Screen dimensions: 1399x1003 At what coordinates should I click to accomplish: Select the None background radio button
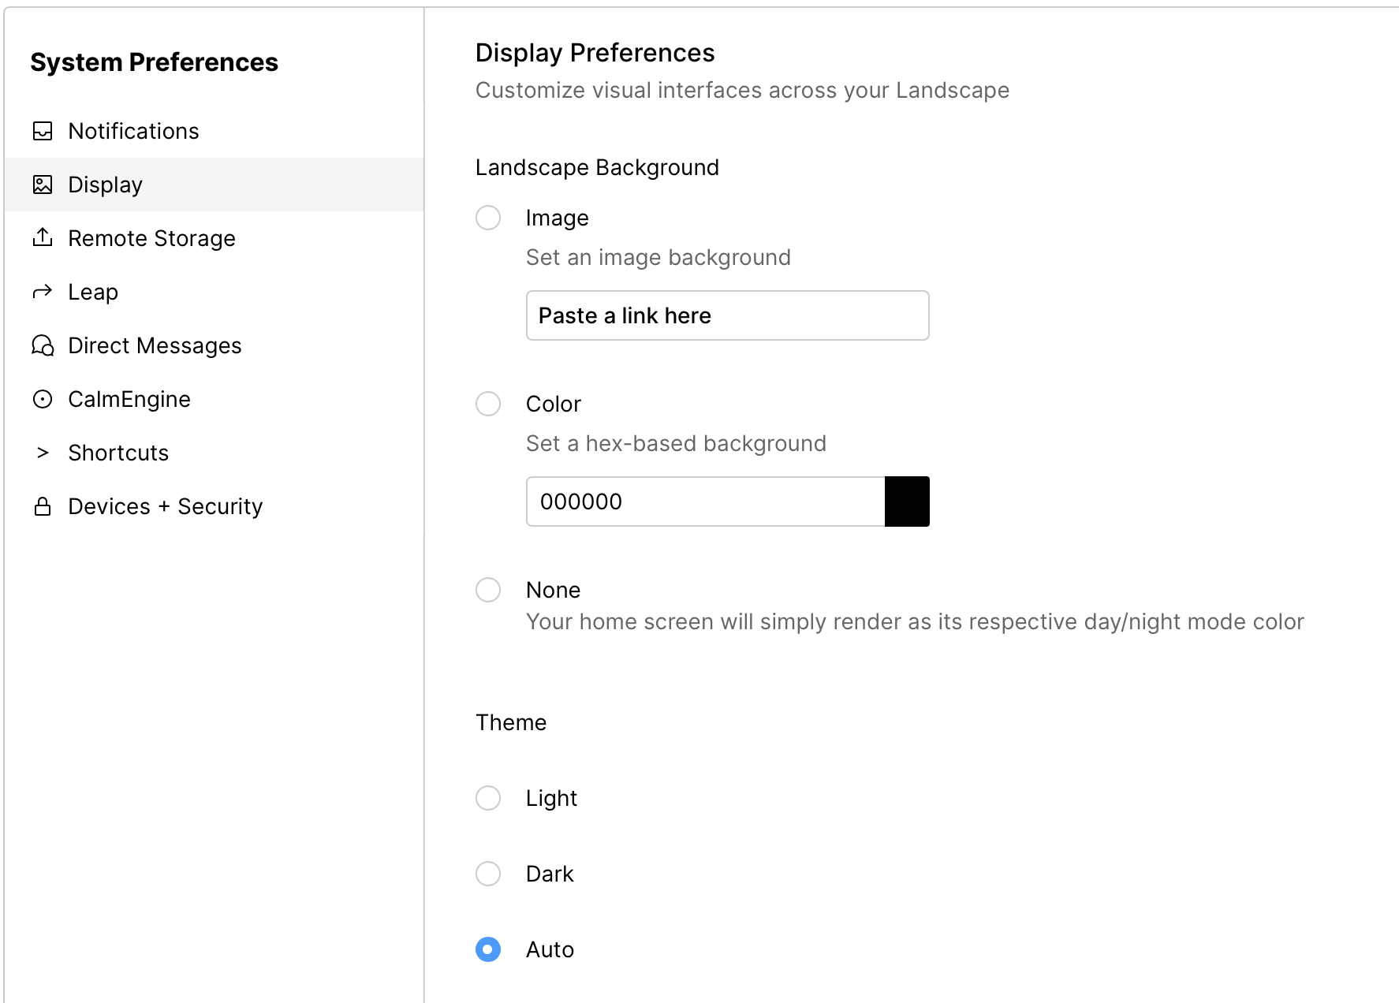(488, 590)
